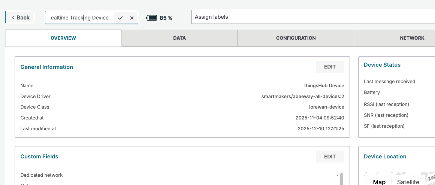Click the 85 % battery percentage text
The height and width of the screenshot is (185, 435).
click(x=166, y=18)
